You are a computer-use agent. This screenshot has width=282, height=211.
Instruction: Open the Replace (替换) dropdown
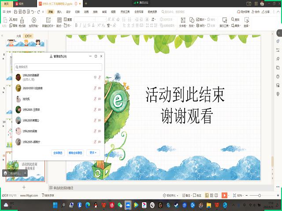pos(236,25)
